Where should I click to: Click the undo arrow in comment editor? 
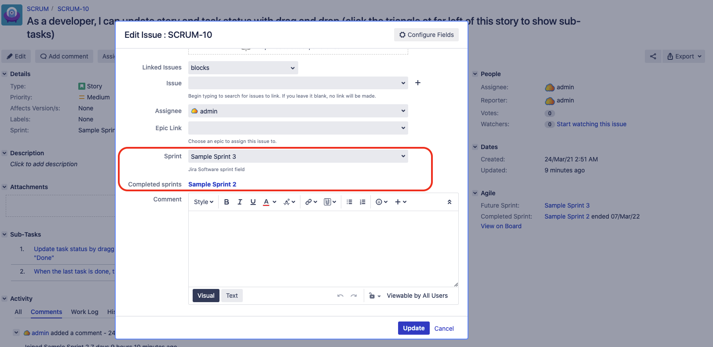tap(340, 296)
